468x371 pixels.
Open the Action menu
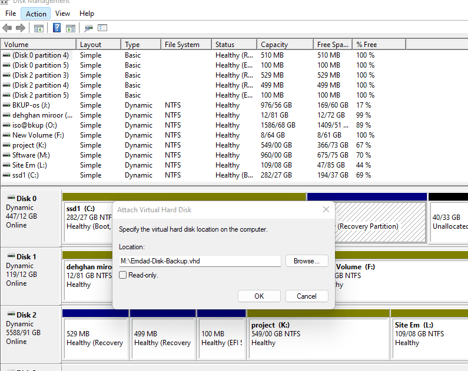[36, 14]
